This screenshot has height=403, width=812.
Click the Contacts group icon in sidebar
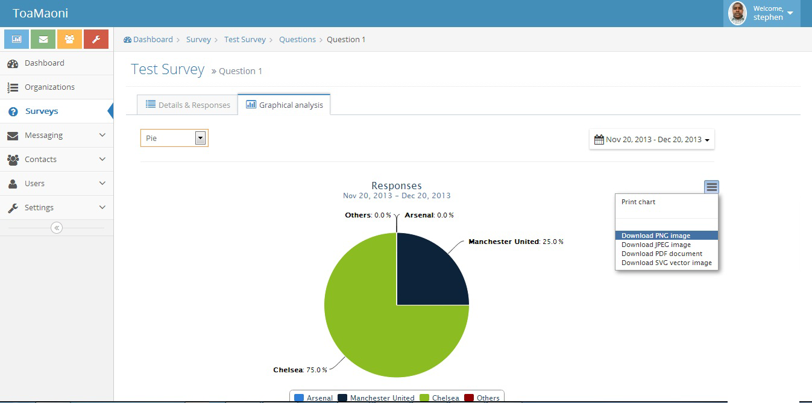tap(13, 160)
